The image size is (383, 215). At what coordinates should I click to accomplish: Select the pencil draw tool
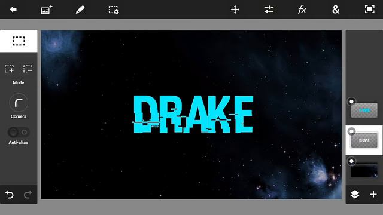point(80,10)
